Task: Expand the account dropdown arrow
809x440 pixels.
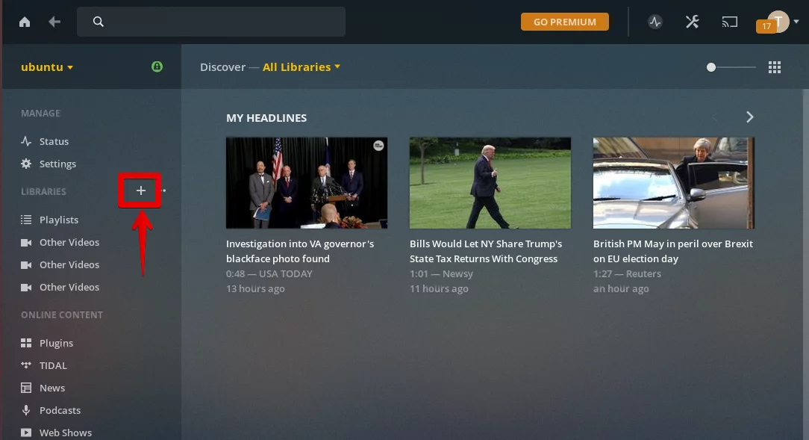Action: 796,22
